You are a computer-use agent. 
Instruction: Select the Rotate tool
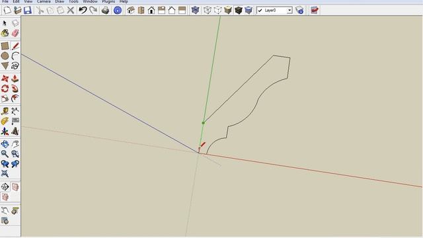click(5, 89)
